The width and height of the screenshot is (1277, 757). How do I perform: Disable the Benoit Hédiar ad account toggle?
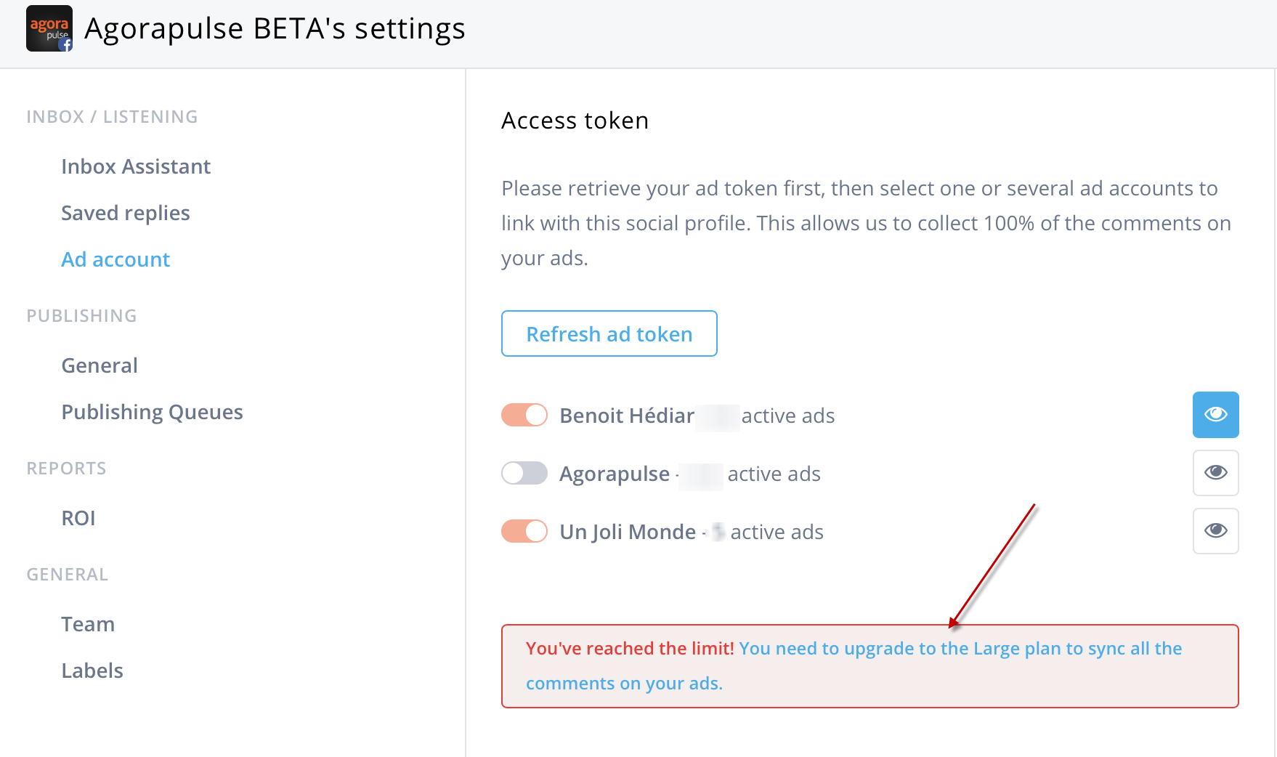[524, 416]
